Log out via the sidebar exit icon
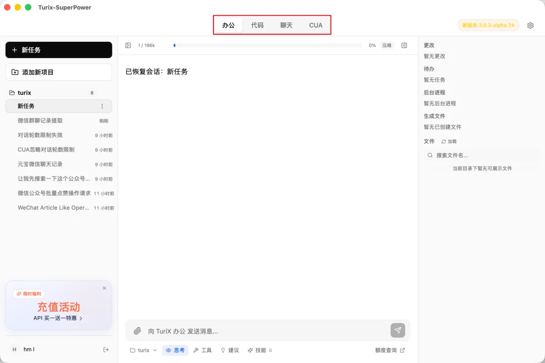The height and width of the screenshot is (363, 545). [105, 349]
